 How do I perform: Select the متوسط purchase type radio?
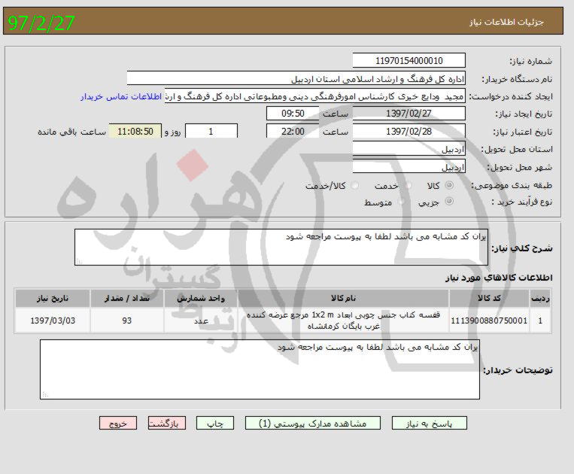coord(402,202)
